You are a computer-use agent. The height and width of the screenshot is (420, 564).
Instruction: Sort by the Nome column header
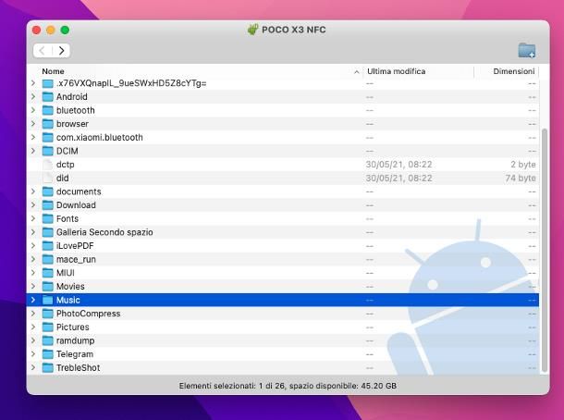click(53, 71)
